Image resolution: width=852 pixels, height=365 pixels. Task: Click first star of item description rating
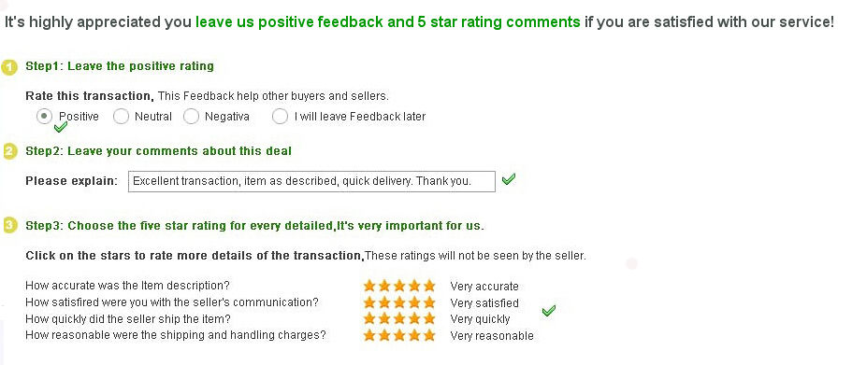[x=369, y=286]
